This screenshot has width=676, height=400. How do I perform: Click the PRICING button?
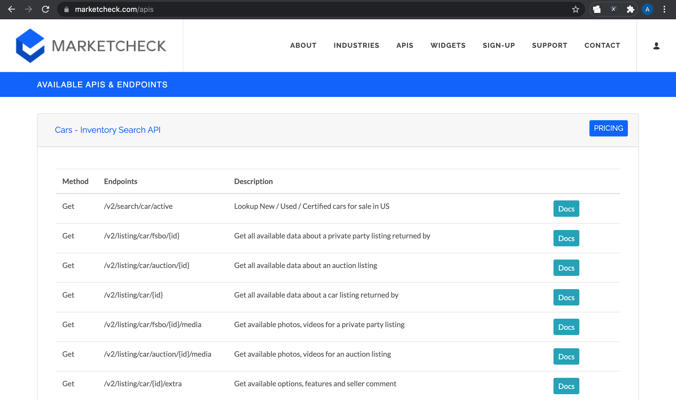[608, 128]
